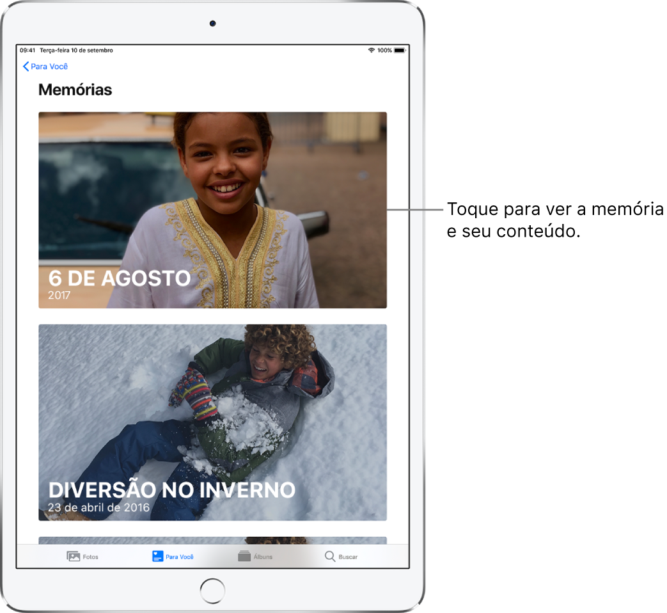Viewport: 667px width, 613px height.
Task: Open the 6 de Agosto memory
Action: (213, 210)
